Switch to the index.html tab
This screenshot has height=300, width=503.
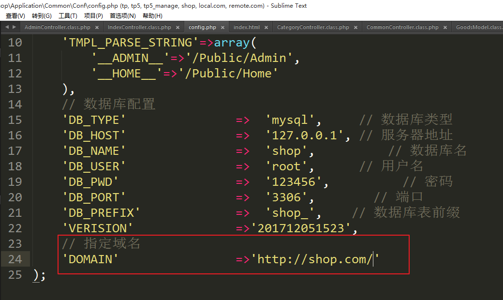[x=246, y=28]
